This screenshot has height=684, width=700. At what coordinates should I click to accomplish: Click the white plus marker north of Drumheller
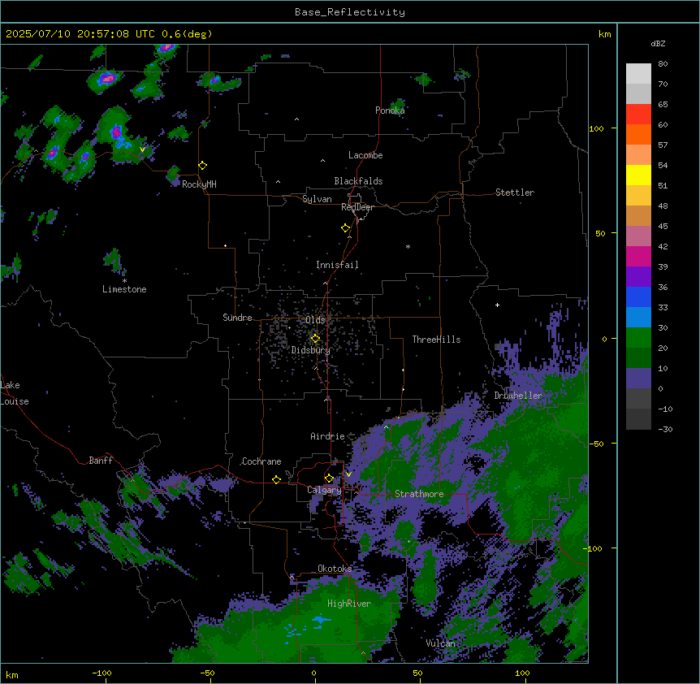[x=497, y=305]
